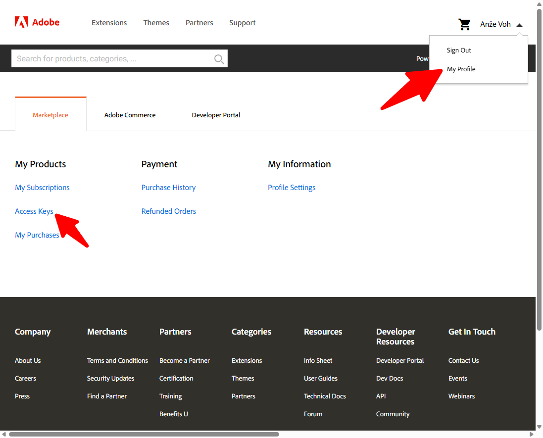Collapse the Anže Voh account menu
Image resolution: width=543 pixels, height=438 pixels.
tap(519, 24)
